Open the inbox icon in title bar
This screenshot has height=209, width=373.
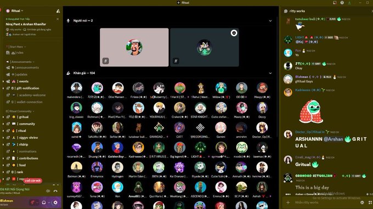[x=335, y=3]
